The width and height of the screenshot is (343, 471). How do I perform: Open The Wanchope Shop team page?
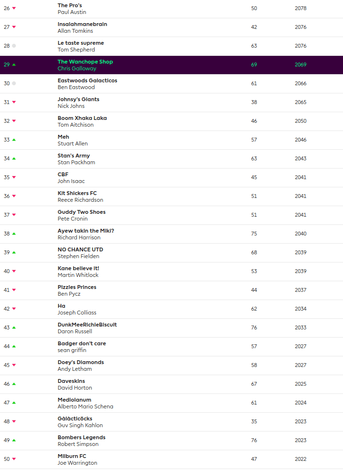(85, 62)
